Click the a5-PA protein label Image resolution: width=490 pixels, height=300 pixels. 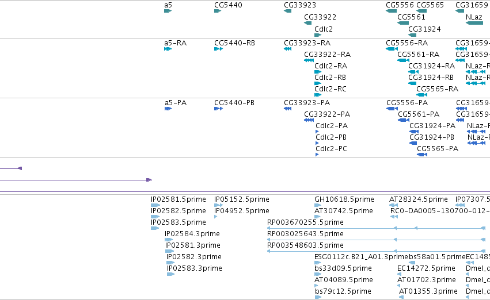pos(176,103)
